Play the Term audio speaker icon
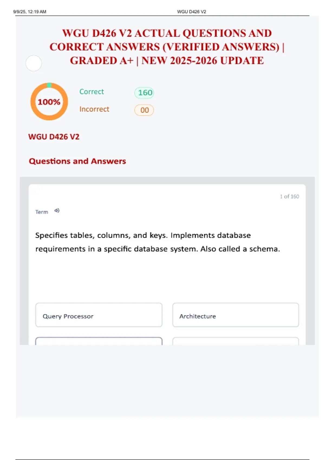 tap(57, 211)
